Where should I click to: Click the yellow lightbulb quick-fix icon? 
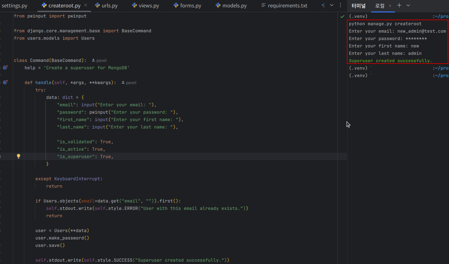click(x=19, y=156)
